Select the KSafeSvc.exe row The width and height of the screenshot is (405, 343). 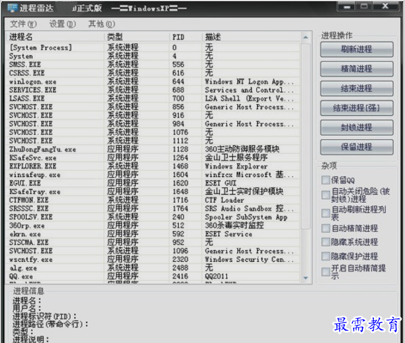(x=153, y=158)
